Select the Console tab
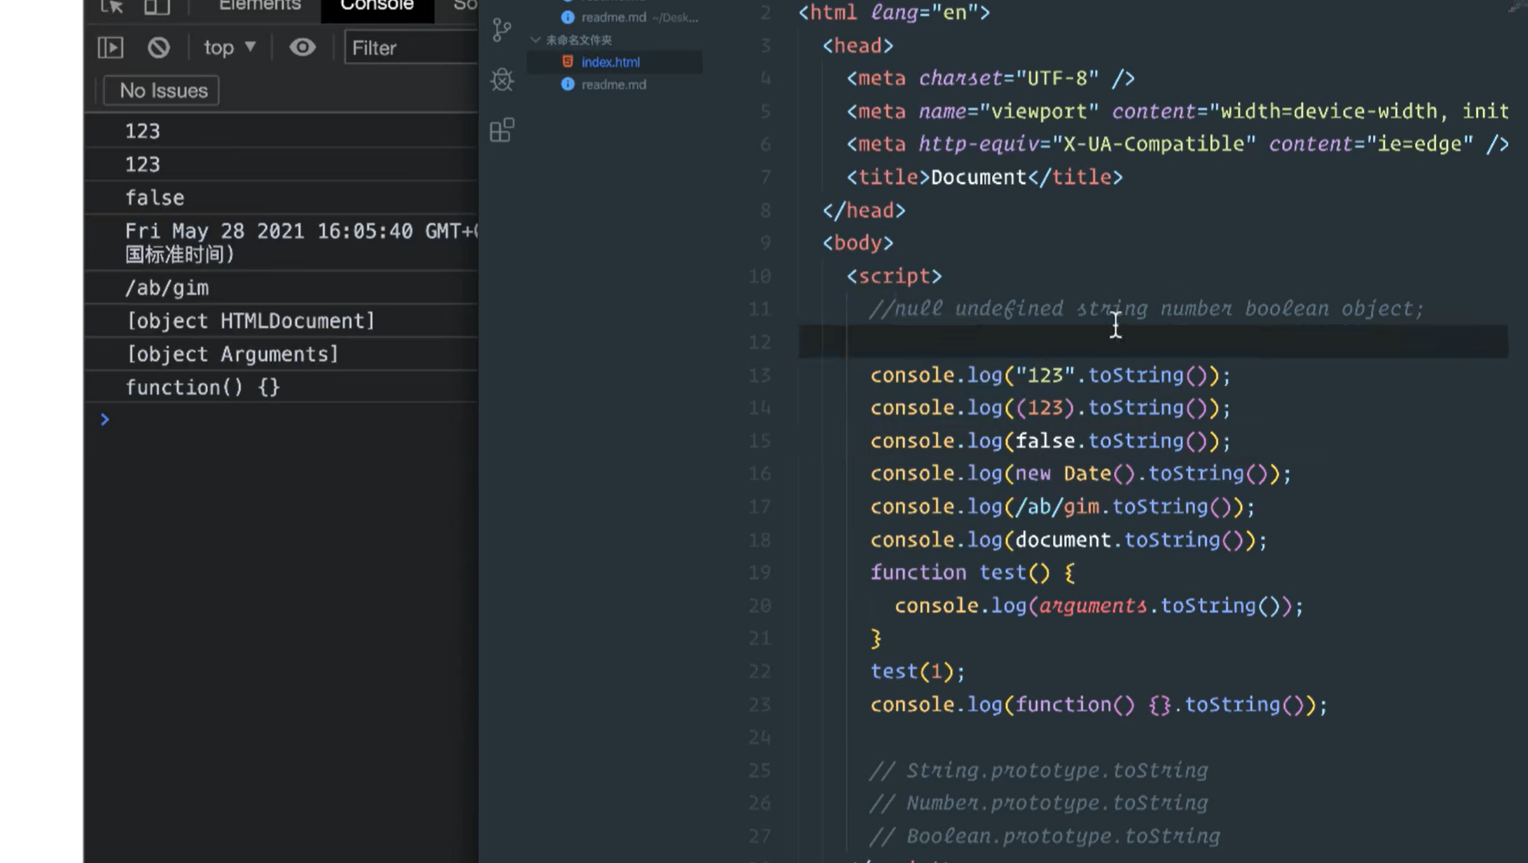The width and height of the screenshot is (1528, 863). coord(377,6)
